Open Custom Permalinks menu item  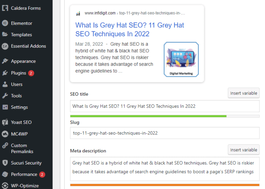click(22, 148)
